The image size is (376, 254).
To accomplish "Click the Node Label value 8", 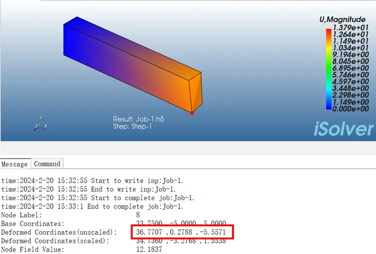I will (138, 215).
